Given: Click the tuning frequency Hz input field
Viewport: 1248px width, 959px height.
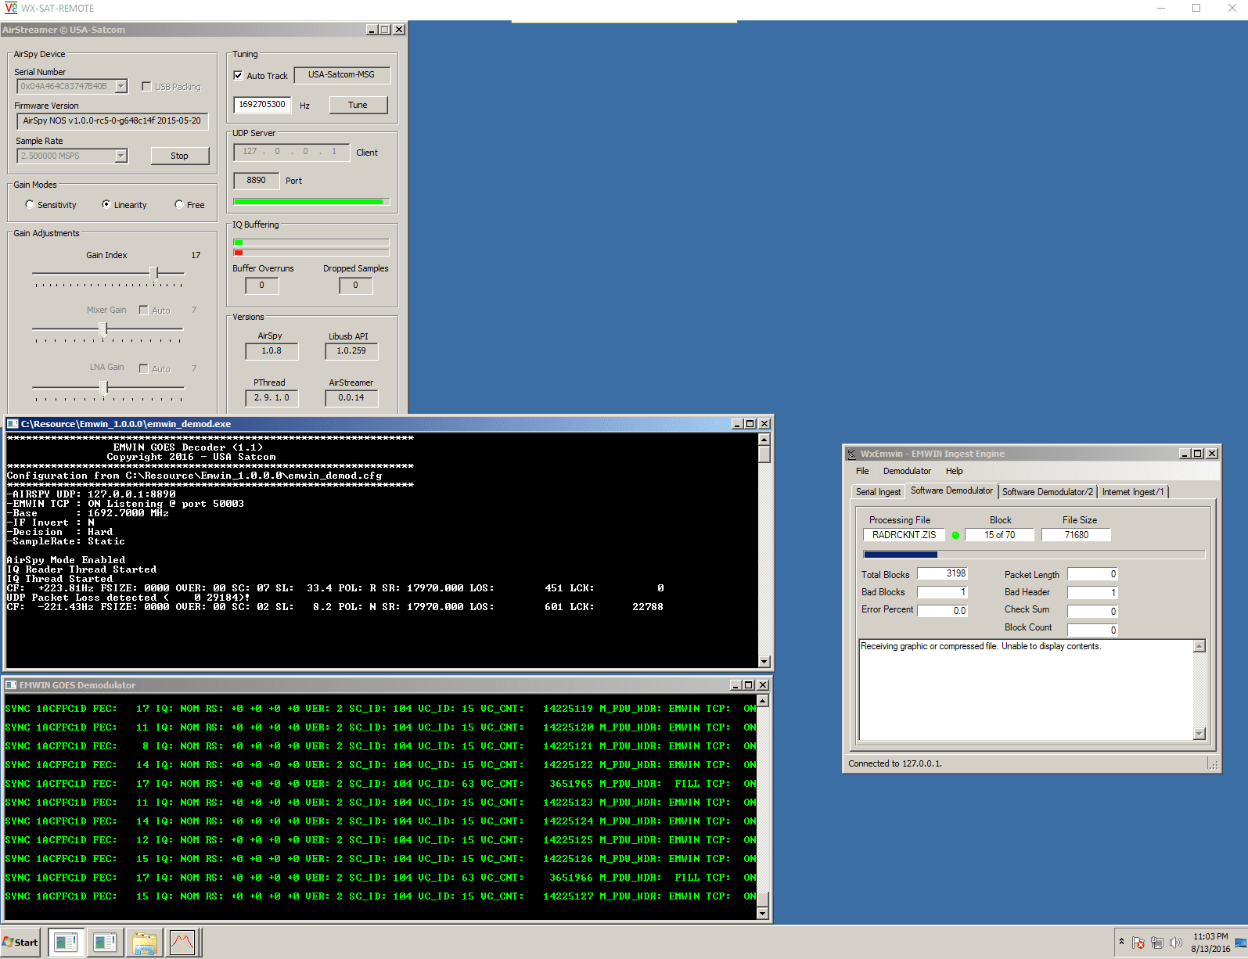Looking at the screenshot, I should (262, 105).
